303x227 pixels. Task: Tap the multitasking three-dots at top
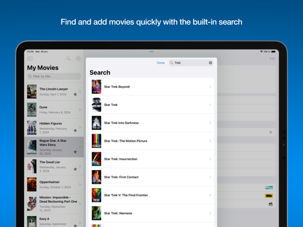coord(151,52)
